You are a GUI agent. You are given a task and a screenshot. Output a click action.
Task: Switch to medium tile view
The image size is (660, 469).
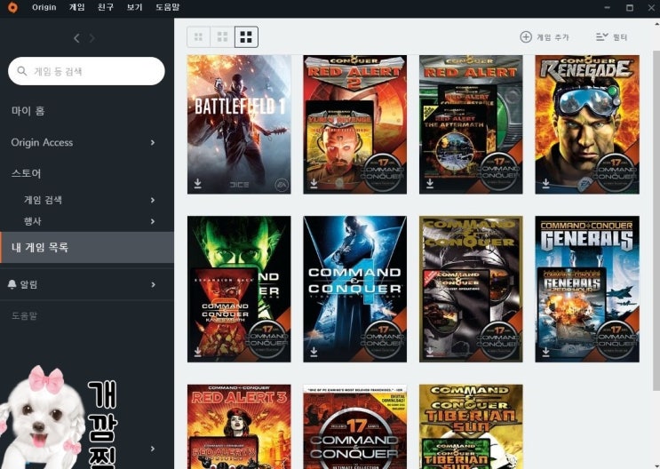(222, 37)
